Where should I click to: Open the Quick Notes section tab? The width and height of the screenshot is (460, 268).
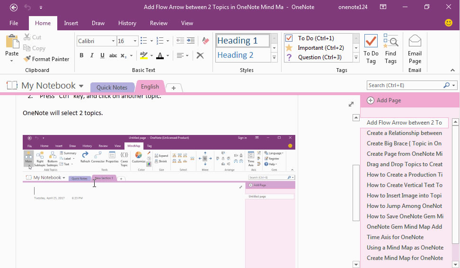pyautogui.click(x=112, y=87)
